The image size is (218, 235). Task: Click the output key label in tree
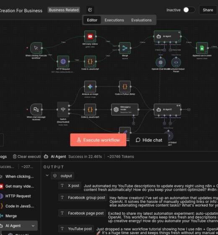click(66, 176)
